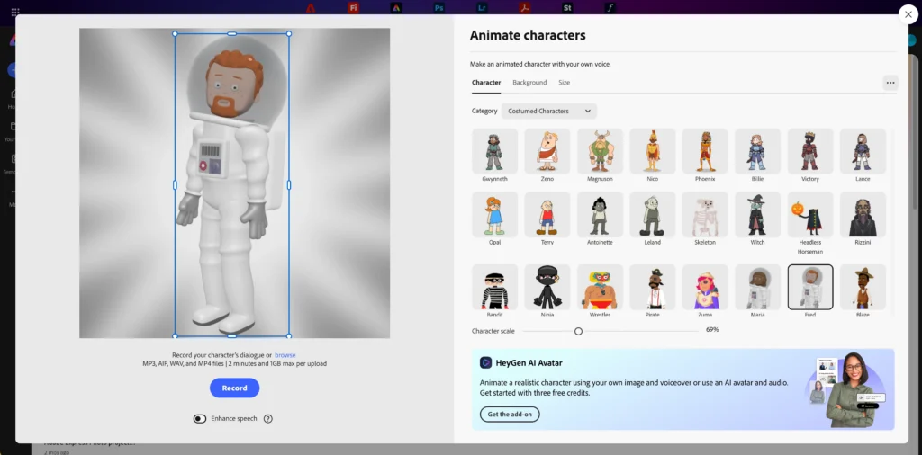Click the Record button

click(x=235, y=388)
